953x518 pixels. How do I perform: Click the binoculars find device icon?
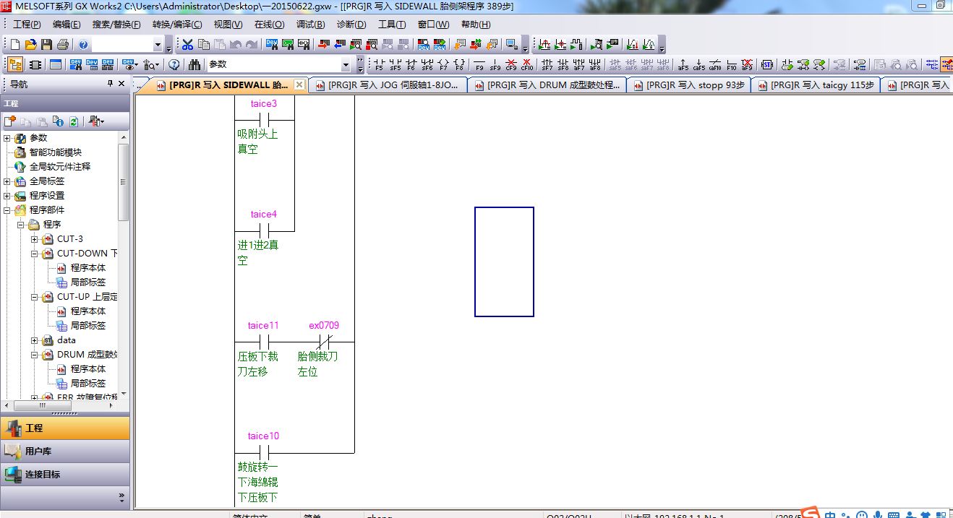coord(194,65)
